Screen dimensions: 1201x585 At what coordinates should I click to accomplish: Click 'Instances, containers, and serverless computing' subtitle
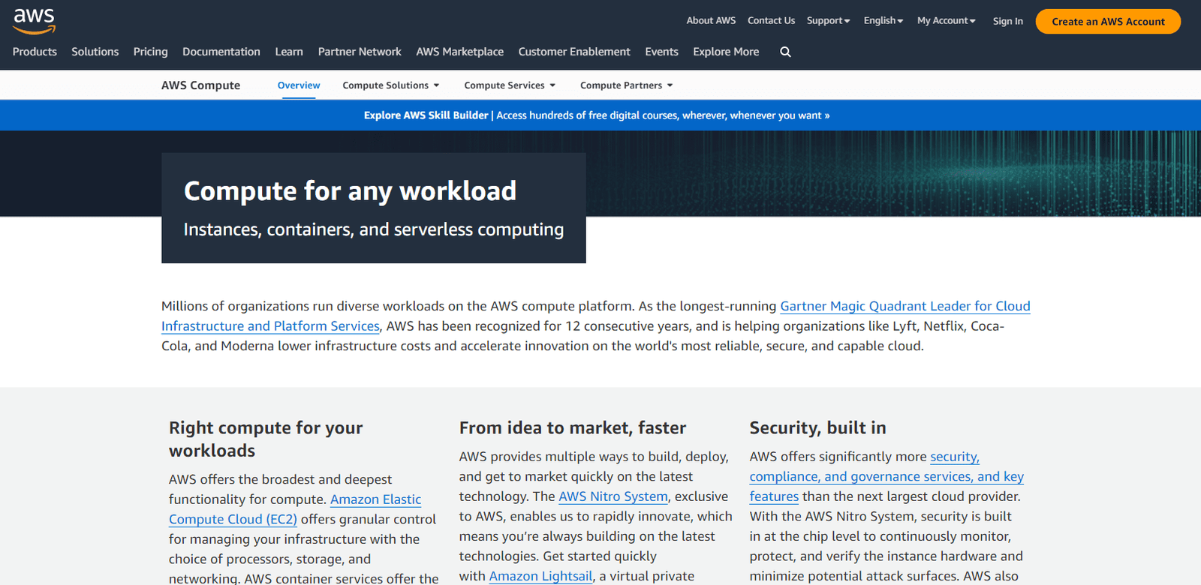pos(374,229)
